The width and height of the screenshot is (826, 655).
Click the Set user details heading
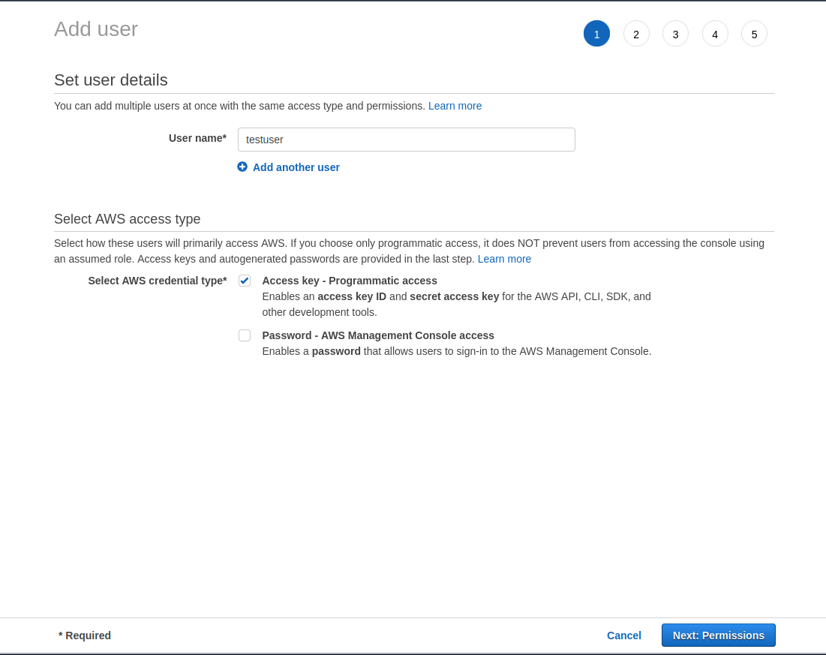point(110,80)
